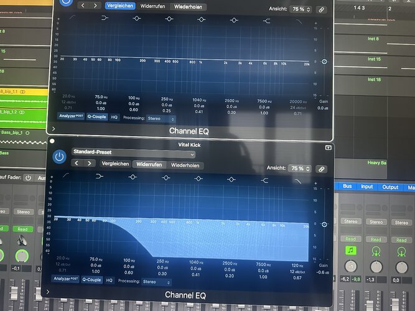Toggle Analyzer POST in lower Channel EQ
The image size is (415, 311).
(x=65, y=279)
